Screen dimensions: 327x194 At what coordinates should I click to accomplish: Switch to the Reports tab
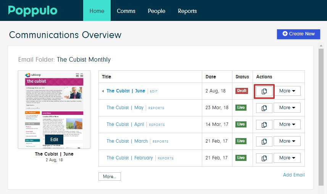(187, 11)
